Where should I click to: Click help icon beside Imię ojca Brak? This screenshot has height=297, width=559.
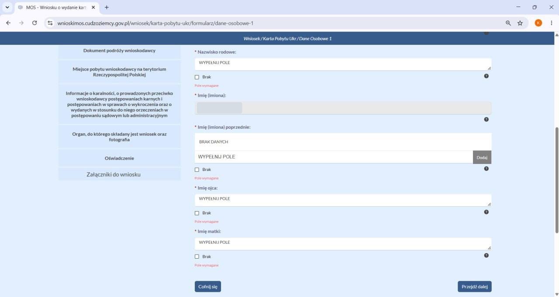click(486, 212)
